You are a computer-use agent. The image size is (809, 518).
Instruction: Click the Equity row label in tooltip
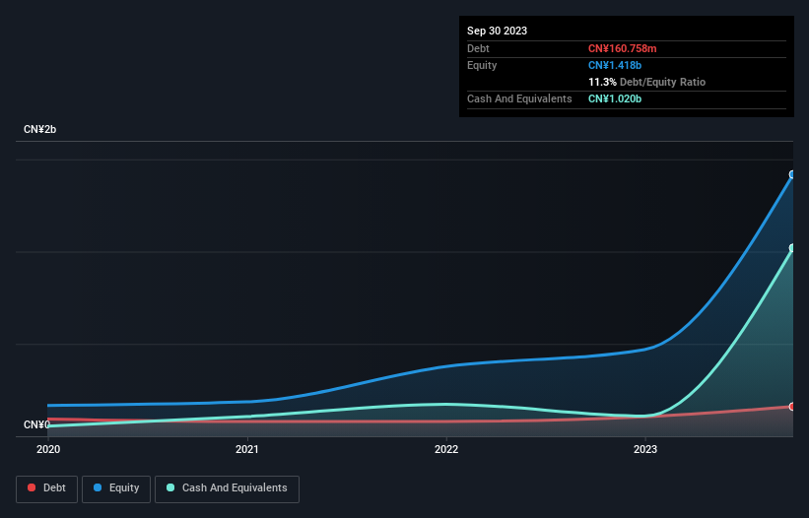click(482, 65)
